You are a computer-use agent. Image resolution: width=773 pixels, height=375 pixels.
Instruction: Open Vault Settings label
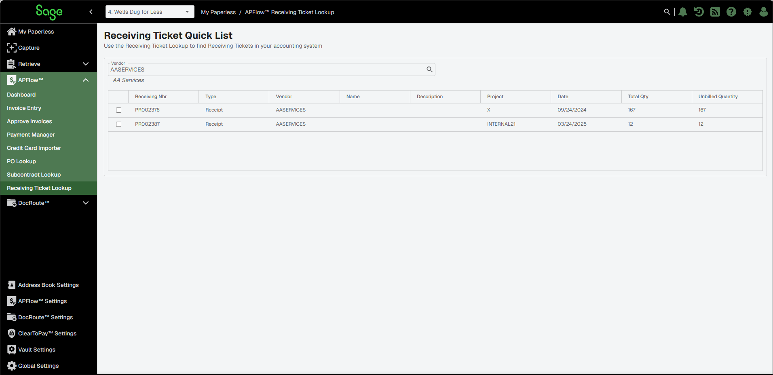tap(37, 350)
